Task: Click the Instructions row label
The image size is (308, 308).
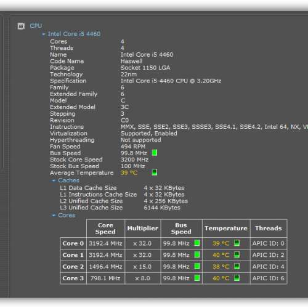Action: pyautogui.click(x=67, y=127)
